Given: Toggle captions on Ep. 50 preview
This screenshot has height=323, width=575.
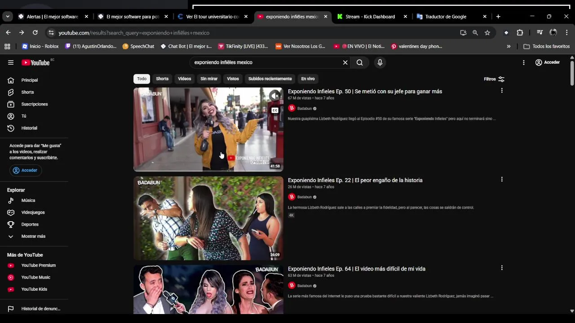Looking at the screenshot, I should [x=274, y=110].
